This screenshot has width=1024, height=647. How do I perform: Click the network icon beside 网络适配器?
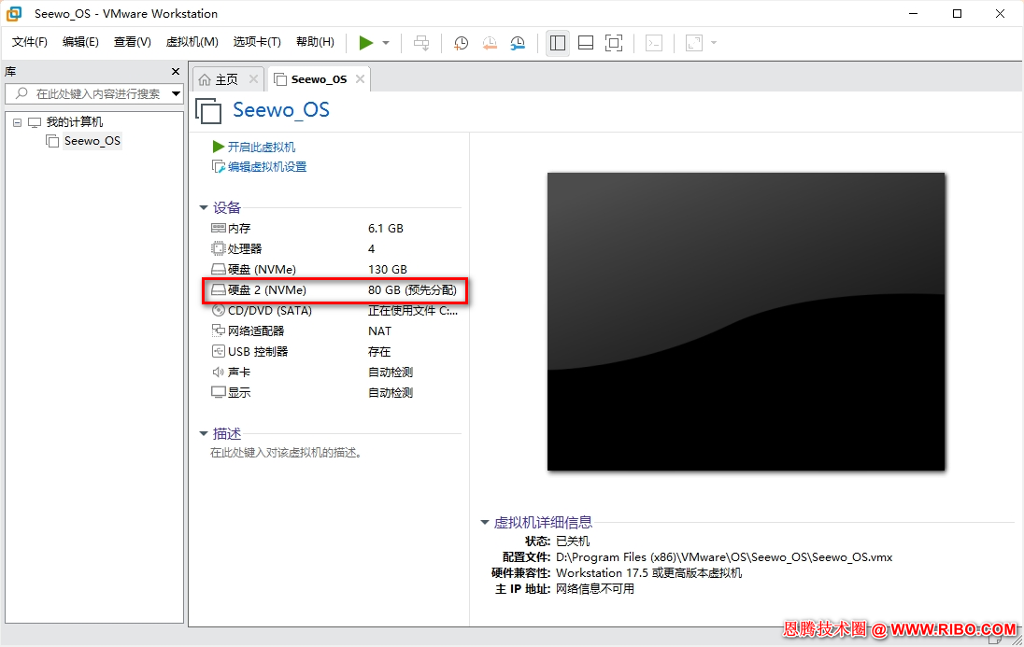point(218,331)
